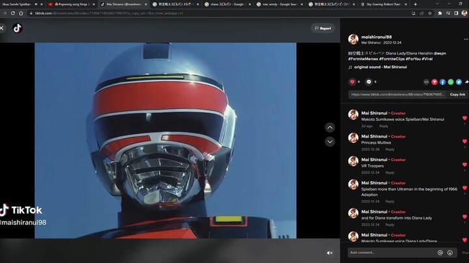Like the VR Troopers comment
The height and width of the screenshot is (263, 469).
(x=464, y=164)
